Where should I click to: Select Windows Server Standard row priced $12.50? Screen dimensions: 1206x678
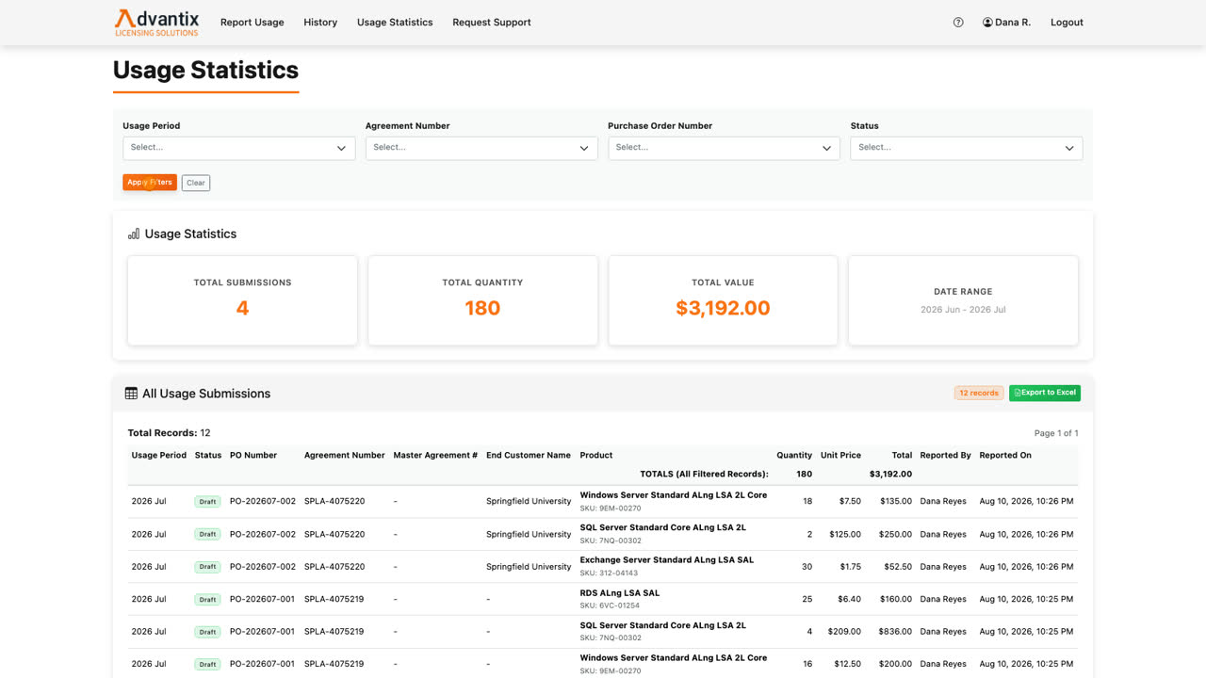[x=603, y=664]
